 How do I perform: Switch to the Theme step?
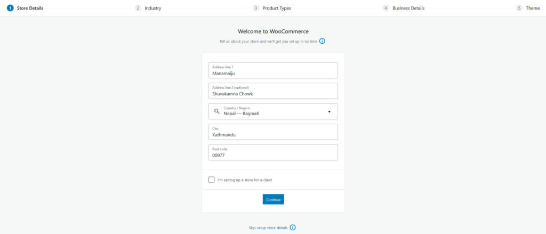[533, 8]
